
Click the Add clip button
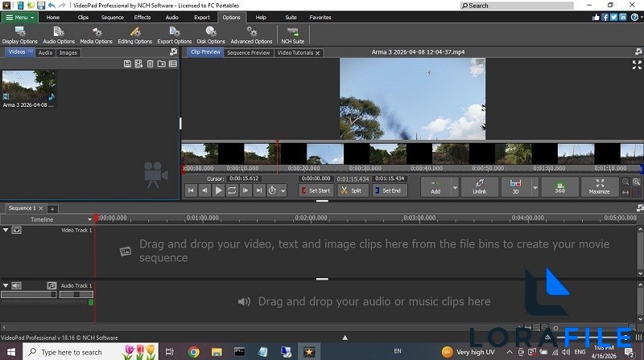coord(436,186)
